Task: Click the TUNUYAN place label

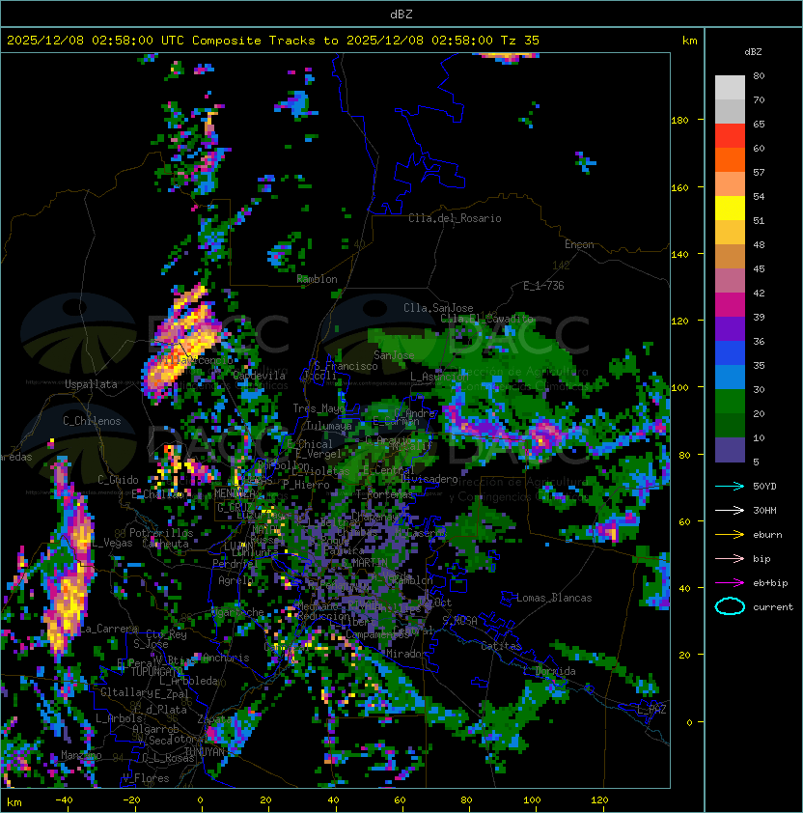Action: click(x=205, y=752)
